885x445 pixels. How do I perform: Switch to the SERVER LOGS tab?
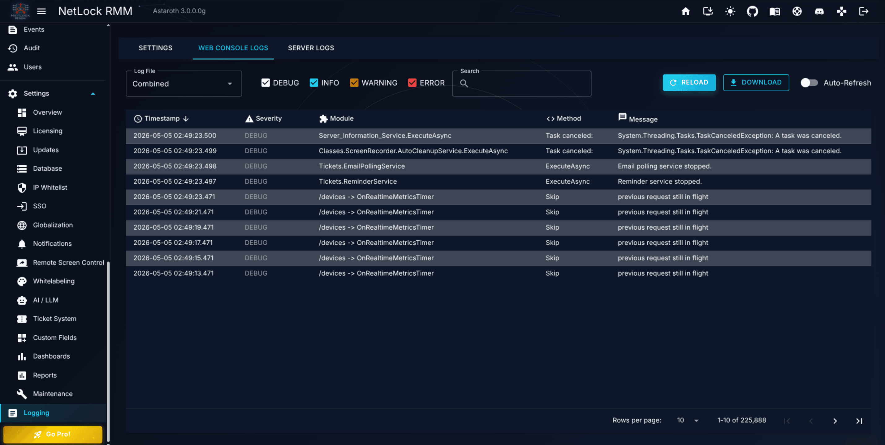pyautogui.click(x=311, y=48)
